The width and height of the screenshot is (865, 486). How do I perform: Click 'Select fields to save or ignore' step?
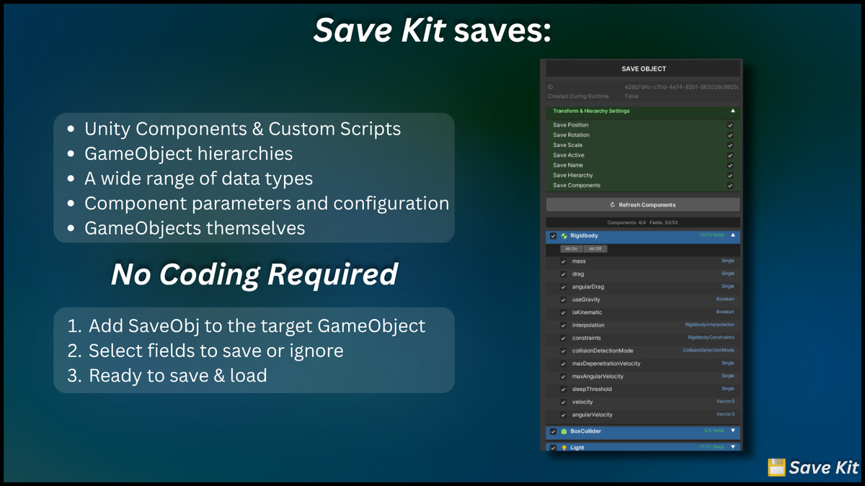pos(216,351)
